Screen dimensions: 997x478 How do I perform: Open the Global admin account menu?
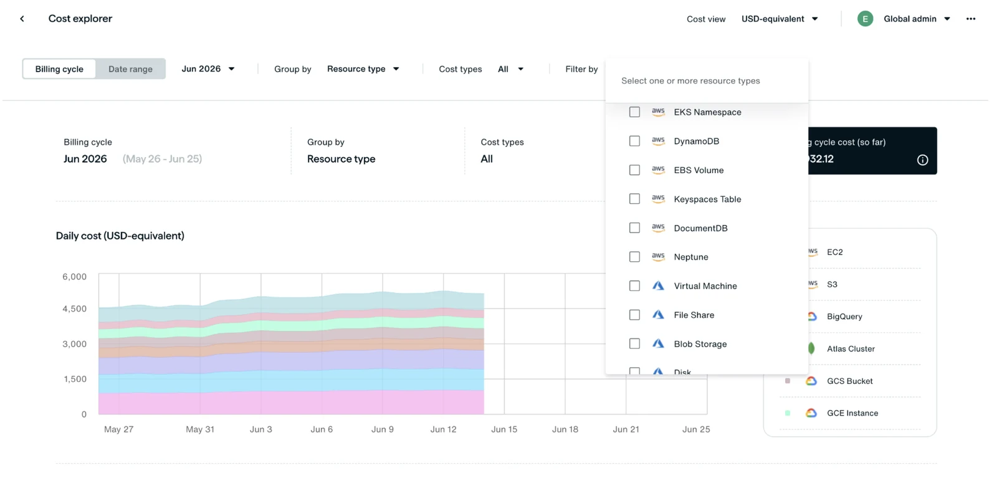pyautogui.click(x=917, y=19)
